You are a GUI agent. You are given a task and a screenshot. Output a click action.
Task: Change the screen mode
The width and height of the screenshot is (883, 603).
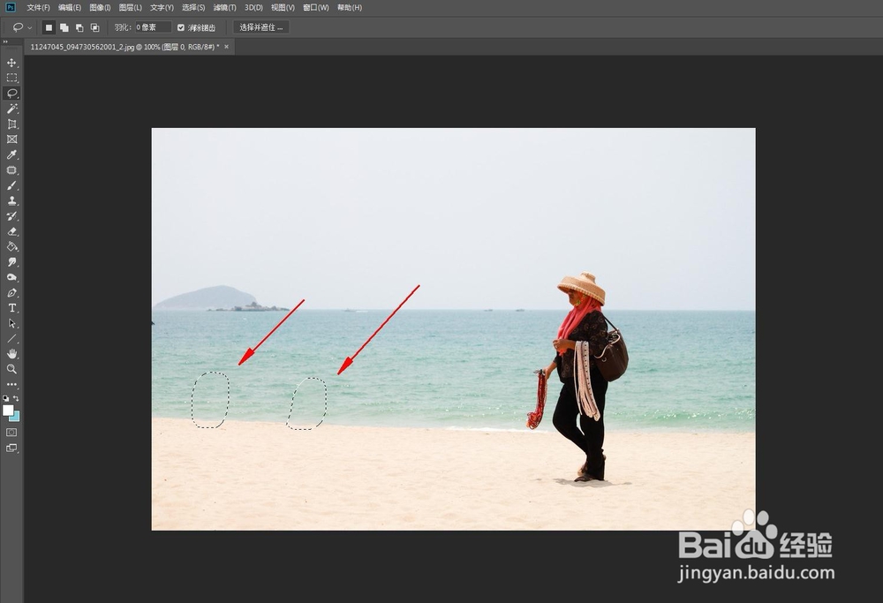[11, 448]
